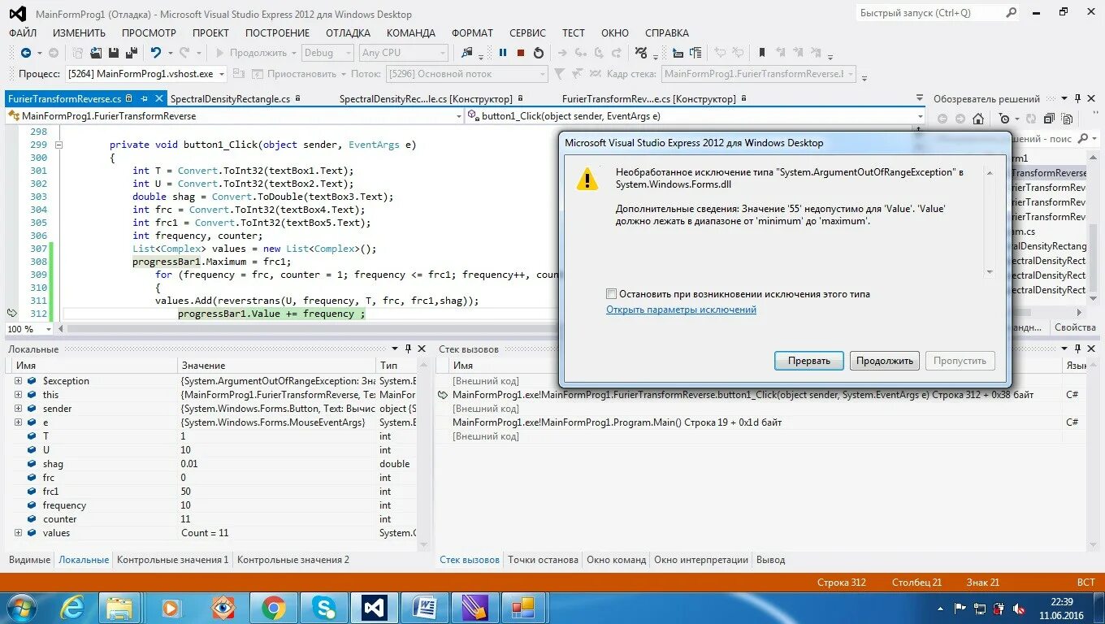Image resolution: width=1105 pixels, height=624 pixels.
Task: Click the breakpoint tools icon in debug toolbar
Action: point(641,53)
